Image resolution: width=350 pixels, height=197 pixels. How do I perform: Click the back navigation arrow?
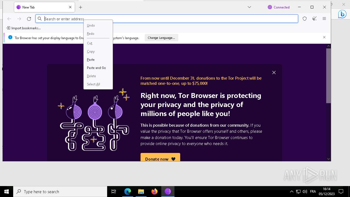point(9,19)
